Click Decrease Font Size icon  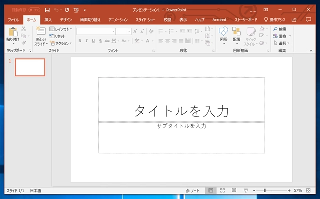pyautogui.click(x=142, y=31)
